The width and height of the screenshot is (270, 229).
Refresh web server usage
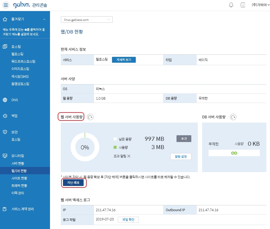[x=90, y=117]
